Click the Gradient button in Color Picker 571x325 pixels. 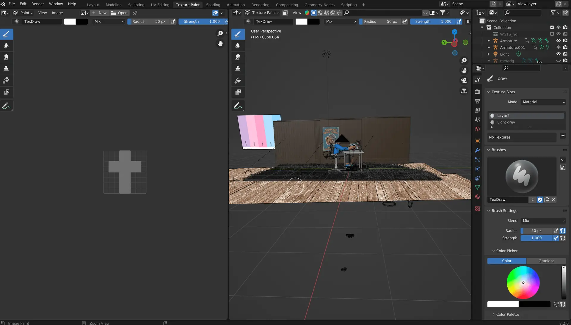[x=546, y=261]
